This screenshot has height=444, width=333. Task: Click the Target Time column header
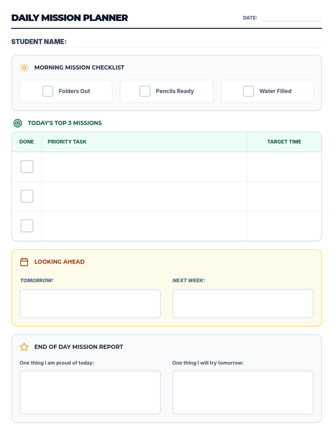tap(284, 142)
